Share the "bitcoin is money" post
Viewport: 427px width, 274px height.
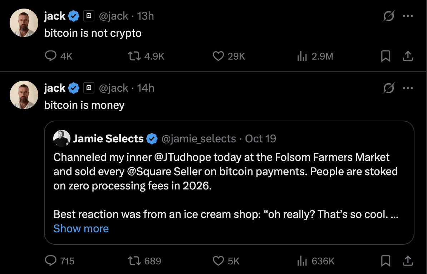tap(408, 261)
